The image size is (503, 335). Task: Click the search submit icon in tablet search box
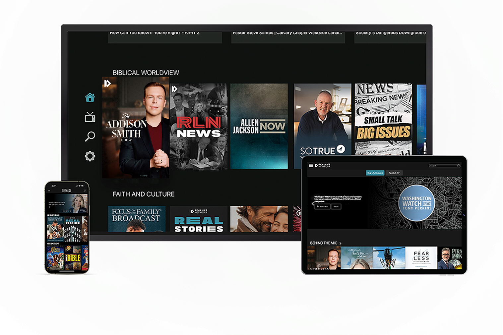pyautogui.click(x=459, y=166)
